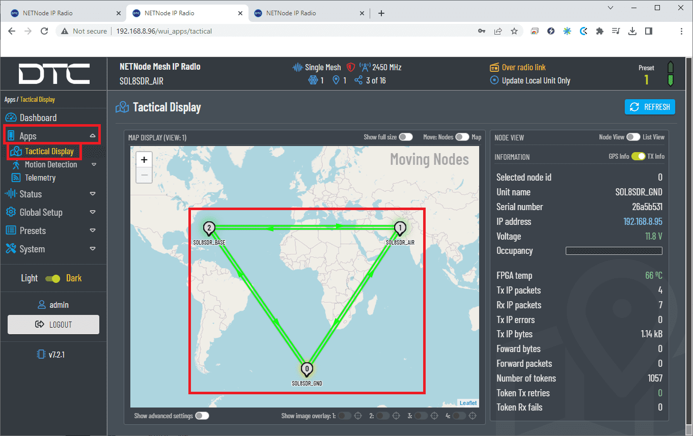This screenshot has width=693, height=436.
Task: Click the Over radio link icon
Action: coord(494,67)
